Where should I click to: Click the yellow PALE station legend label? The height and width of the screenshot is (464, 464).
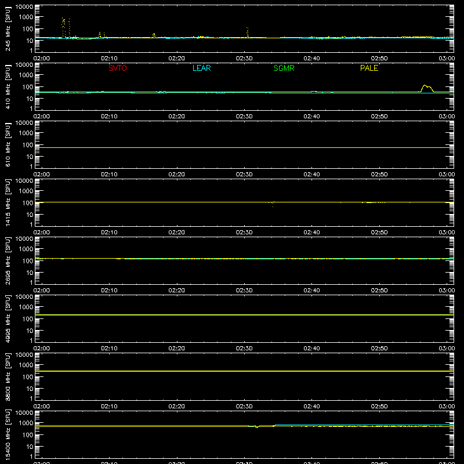(x=369, y=68)
